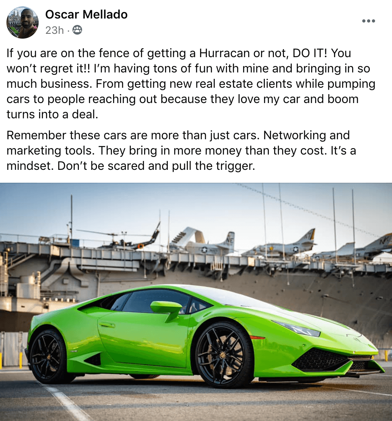This screenshot has height=421, width=392.
Task: Click the paragraph starting with Remember these cars
Action: (181, 151)
